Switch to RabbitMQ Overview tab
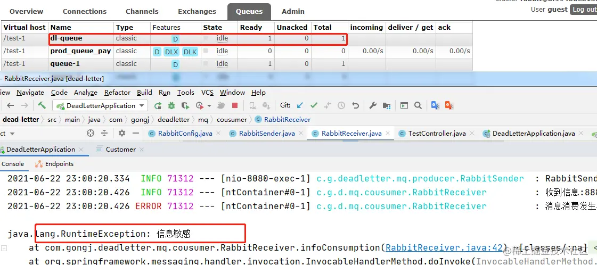The height and width of the screenshot is (265, 597). tap(26, 11)
